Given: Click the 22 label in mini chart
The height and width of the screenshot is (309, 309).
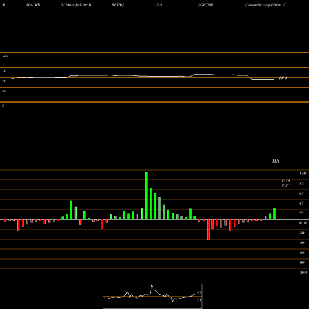Looking at the screenshot, I should coord(199,293).
